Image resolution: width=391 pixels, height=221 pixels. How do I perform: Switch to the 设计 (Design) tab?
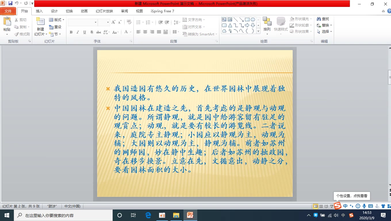(x=54, y=11)
